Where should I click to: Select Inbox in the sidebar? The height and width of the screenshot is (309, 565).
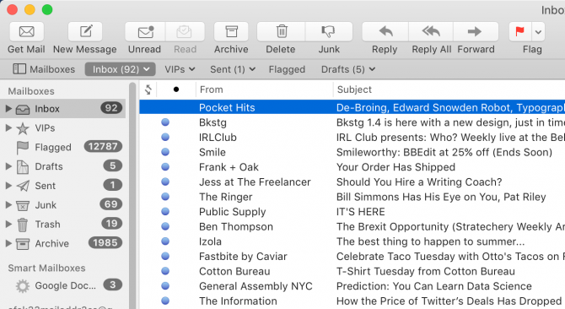(63, 109)
